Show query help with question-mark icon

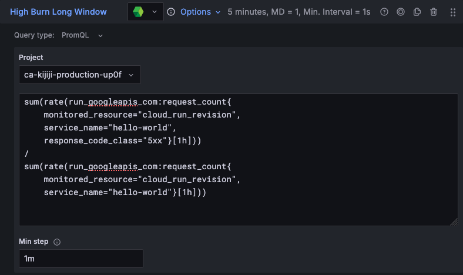pos(384,12)
